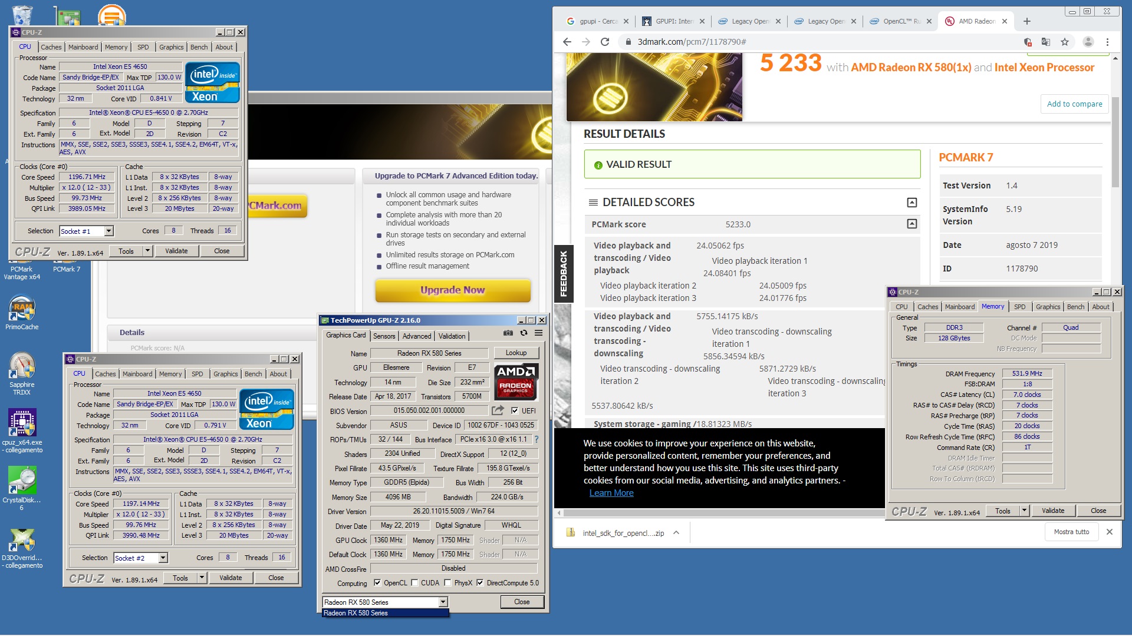
Task: Open Sensors tab in GPU-Z
Action: [384, 336]
